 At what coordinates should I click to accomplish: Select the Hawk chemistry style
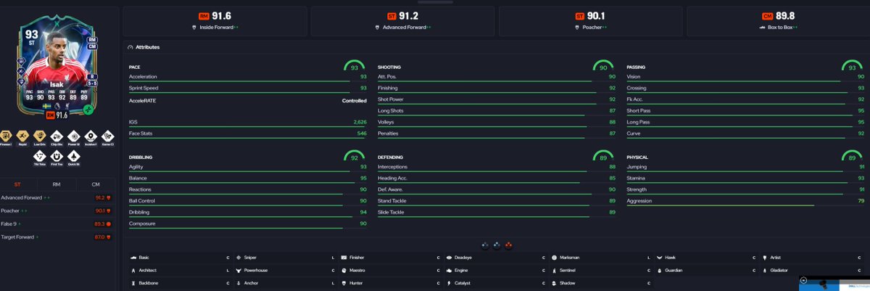pyautogui.click(x=707, y=258)
